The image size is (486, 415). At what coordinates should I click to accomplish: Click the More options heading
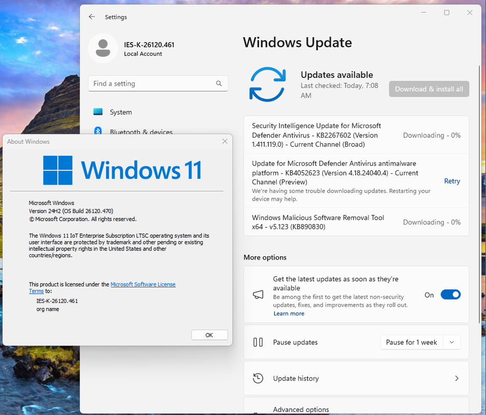pyautogui.click(x=265, y=257)
